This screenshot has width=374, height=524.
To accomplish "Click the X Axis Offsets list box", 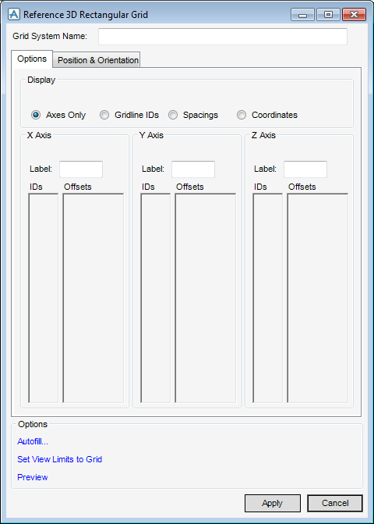I will [93, 298].
